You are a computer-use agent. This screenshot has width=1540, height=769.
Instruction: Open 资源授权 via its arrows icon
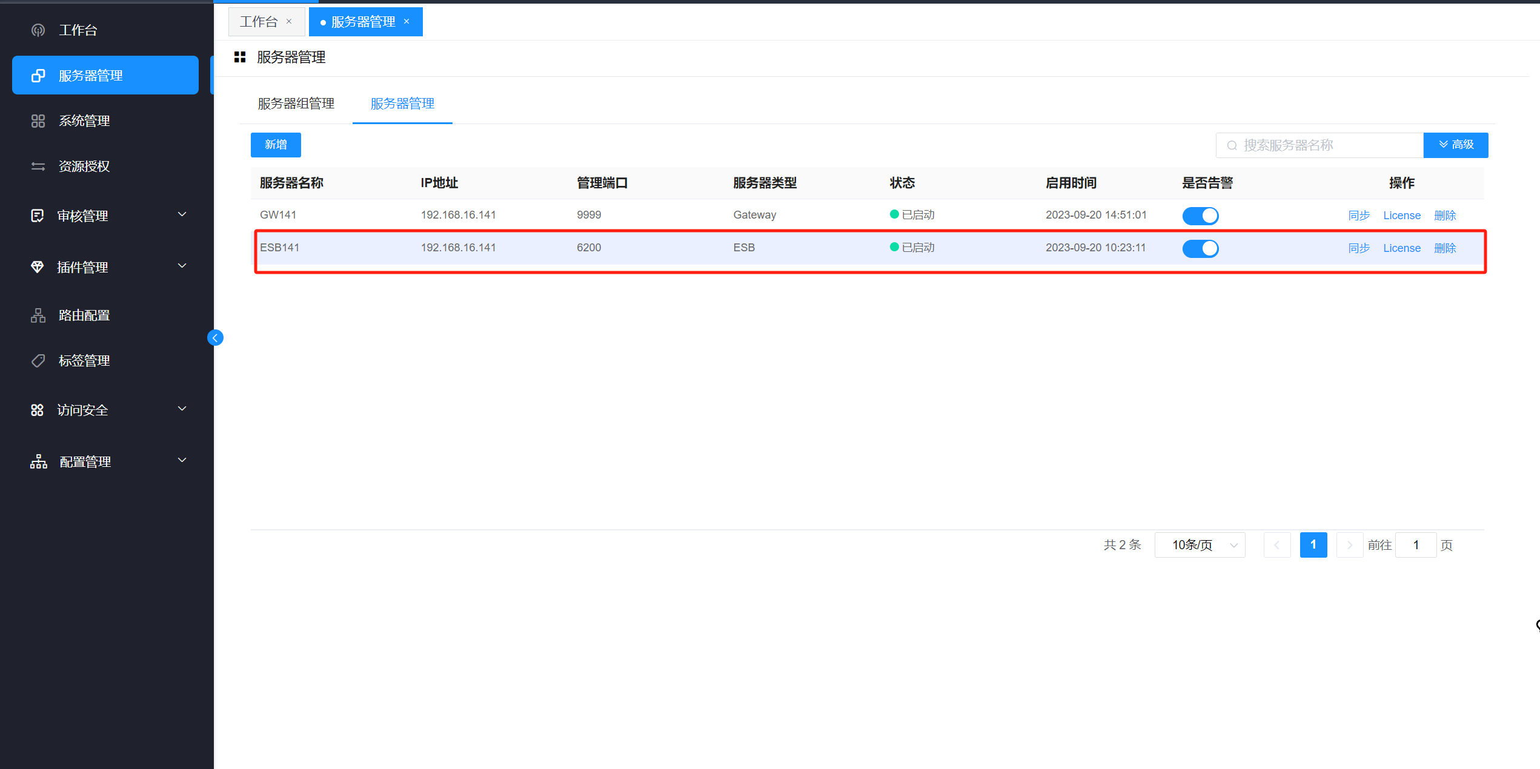tap(38, 167)
